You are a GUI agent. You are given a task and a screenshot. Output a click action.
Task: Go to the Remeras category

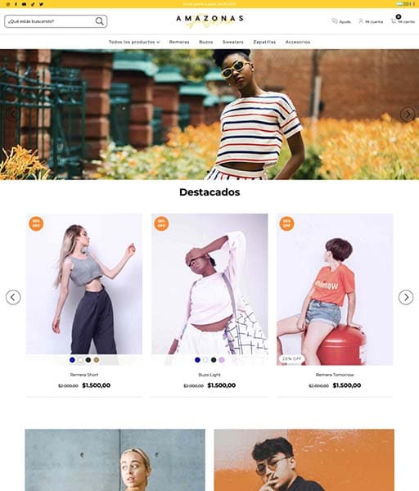pos(179,42)
